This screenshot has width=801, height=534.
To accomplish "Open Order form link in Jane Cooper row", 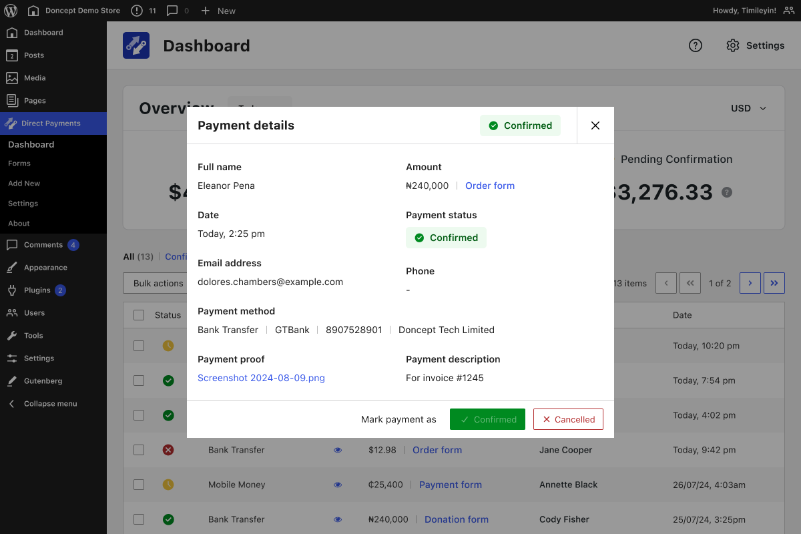I will point(437,450).
